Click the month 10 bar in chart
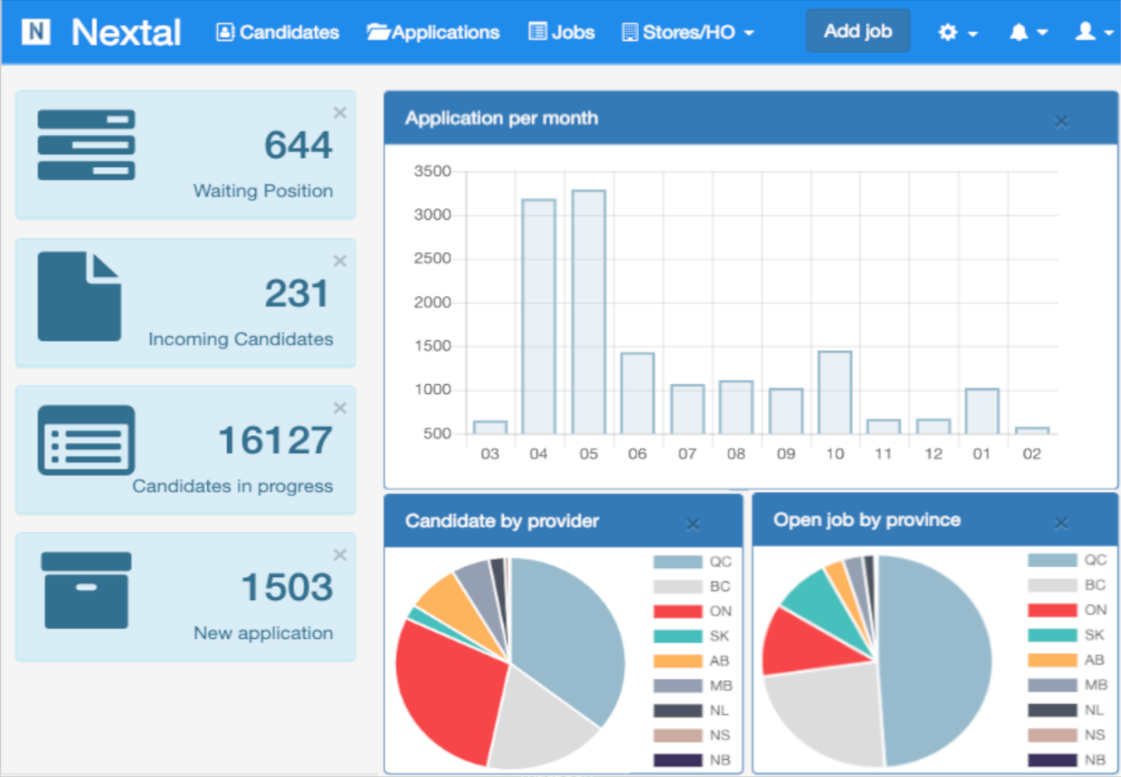Image resolution: width=1121 pixels, height=777 pixels. point(835,393)
